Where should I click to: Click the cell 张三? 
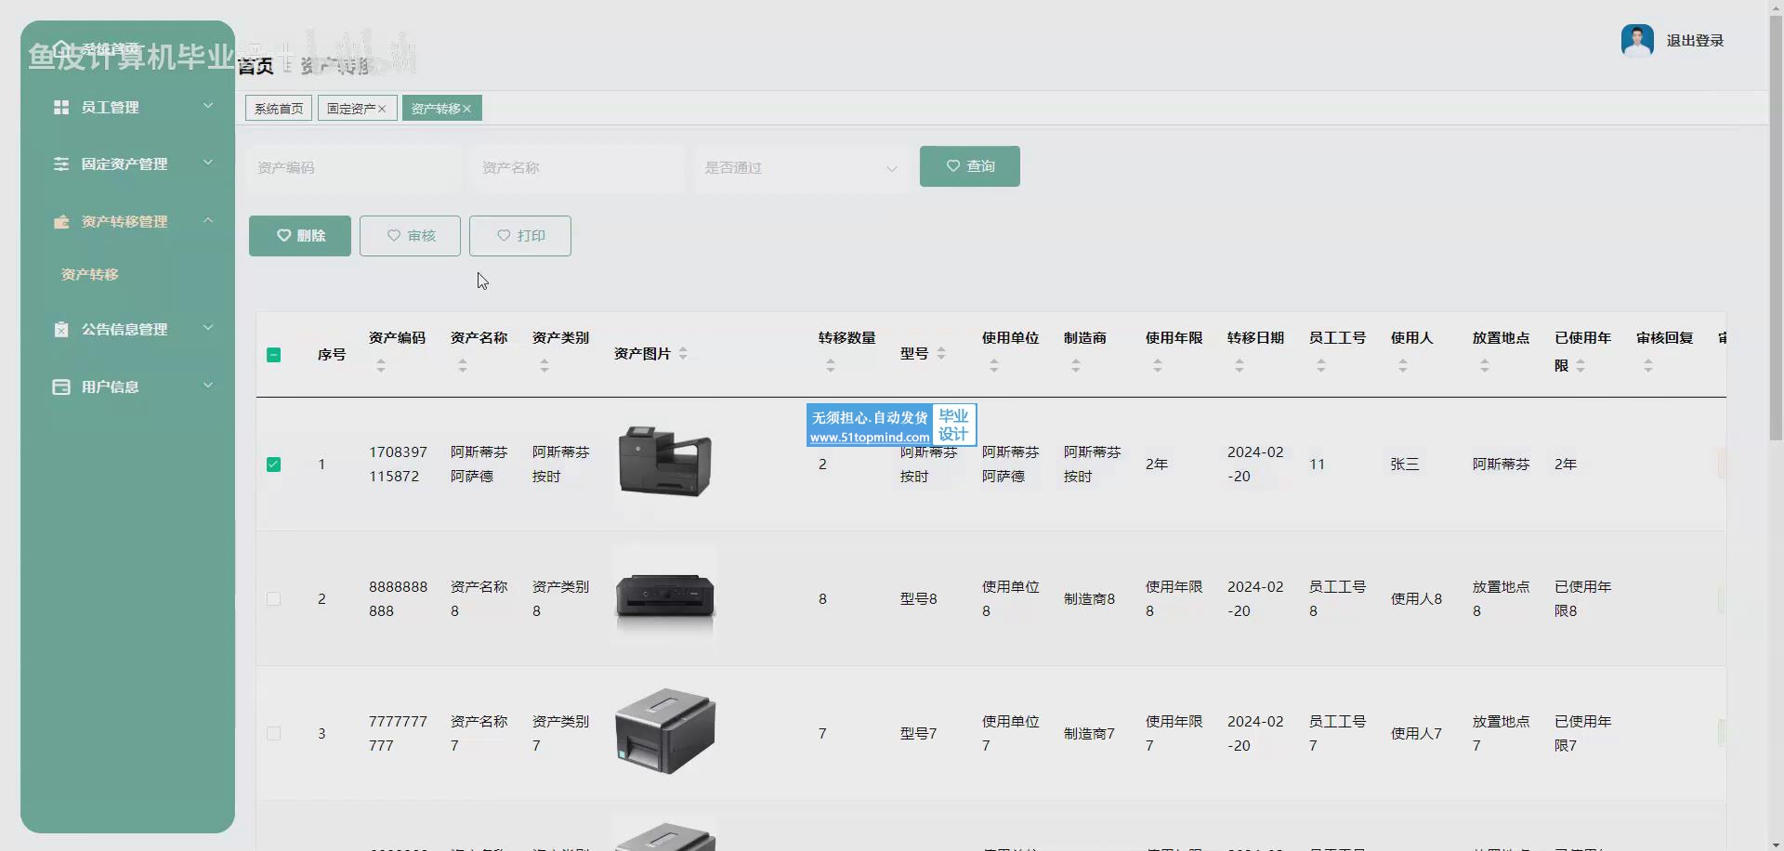1405,465
